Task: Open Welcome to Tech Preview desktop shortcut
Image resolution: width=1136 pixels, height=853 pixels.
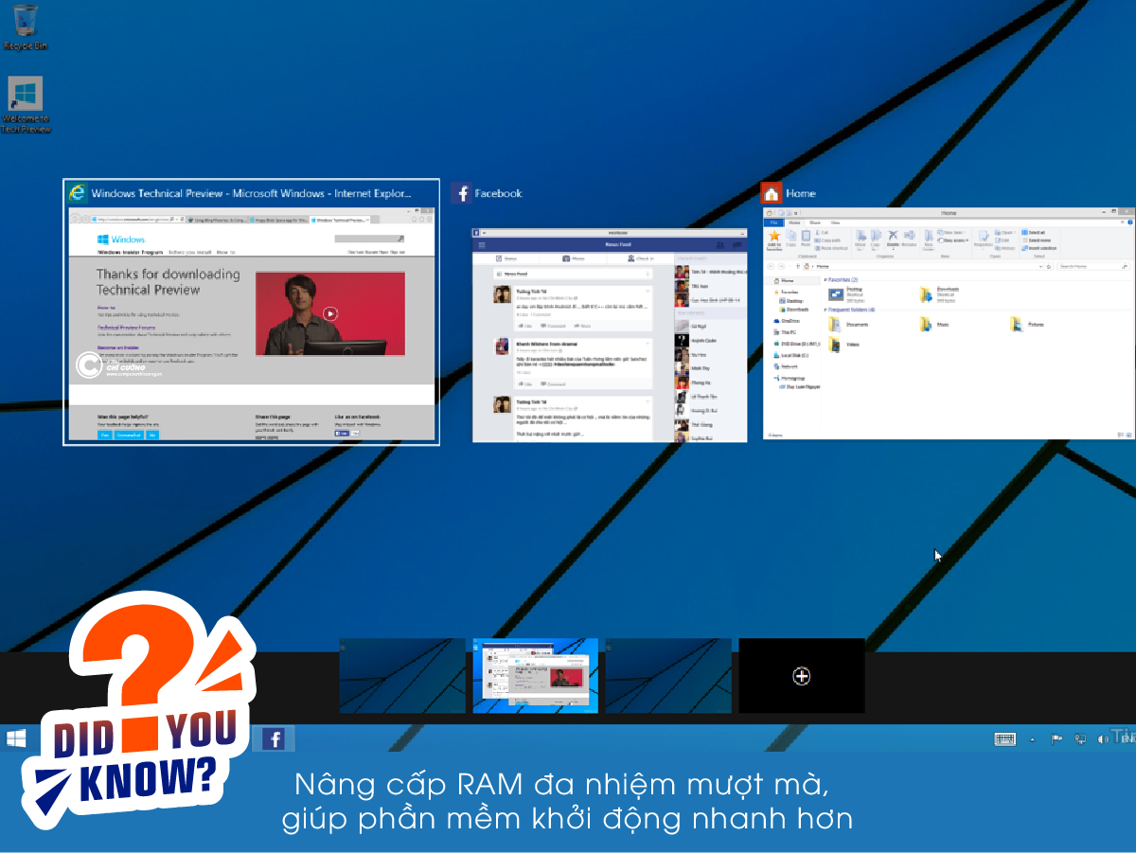Action: click(26, 105)
